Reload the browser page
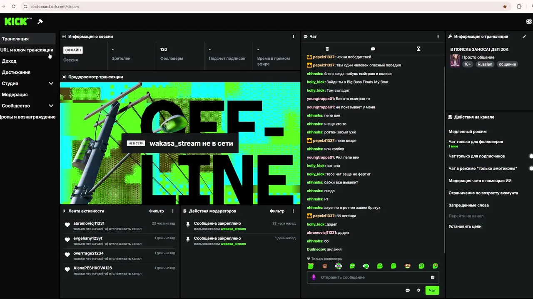Screen dimensions: 533x299 [x=13, y=7]
